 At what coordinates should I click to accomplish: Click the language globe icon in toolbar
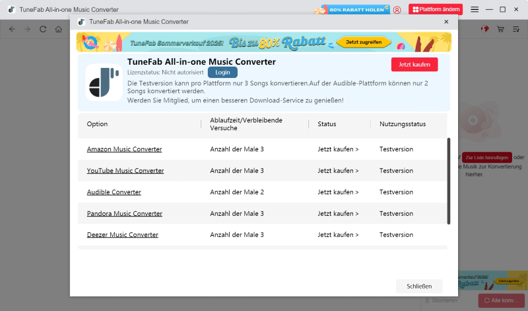pos(485,29)
